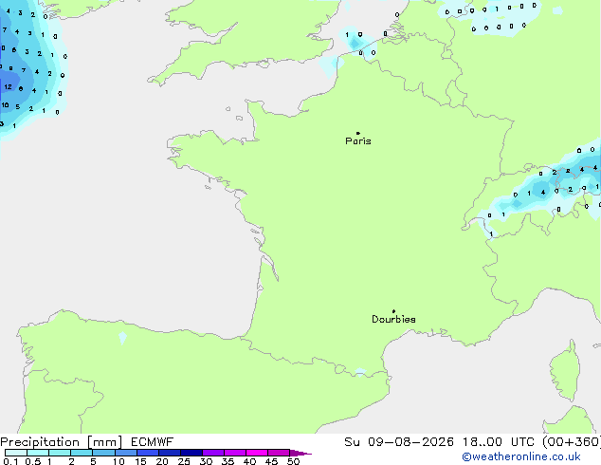Select the 2–5 mm legend color swatch
The height and width of the screenshot is (465, 601).
coord(82,453)
